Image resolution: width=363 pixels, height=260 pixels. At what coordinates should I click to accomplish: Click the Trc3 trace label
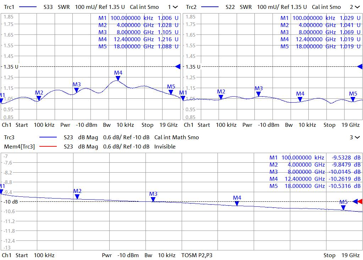click(9, 137)
